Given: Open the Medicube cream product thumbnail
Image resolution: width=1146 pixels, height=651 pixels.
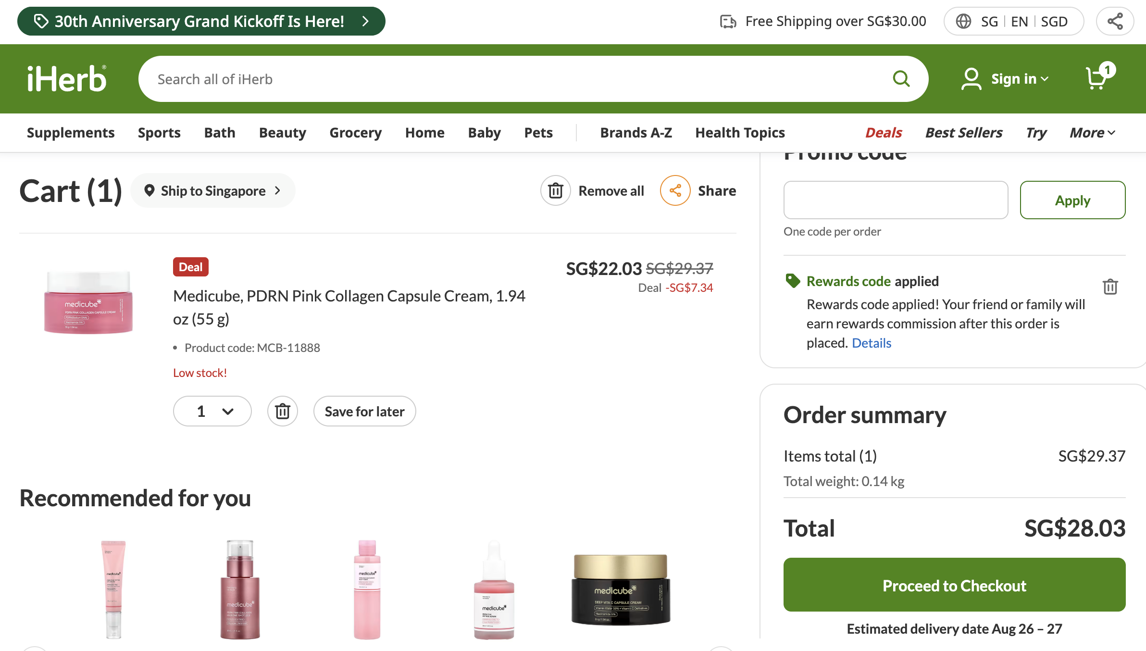Looking at the screenshot, I should (88, 302).
